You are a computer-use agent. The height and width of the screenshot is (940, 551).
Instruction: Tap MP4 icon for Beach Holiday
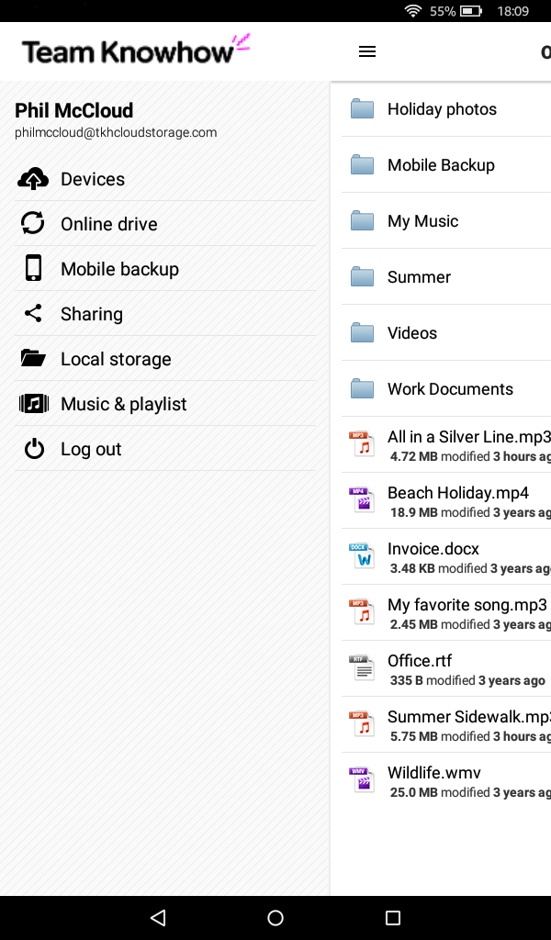[x=362, y=500]
